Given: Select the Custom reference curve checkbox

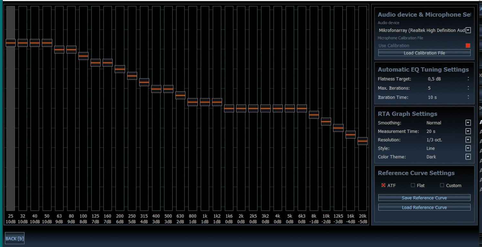Looking at the screenshot, I should pyautogui.click(x=442, y=185).
